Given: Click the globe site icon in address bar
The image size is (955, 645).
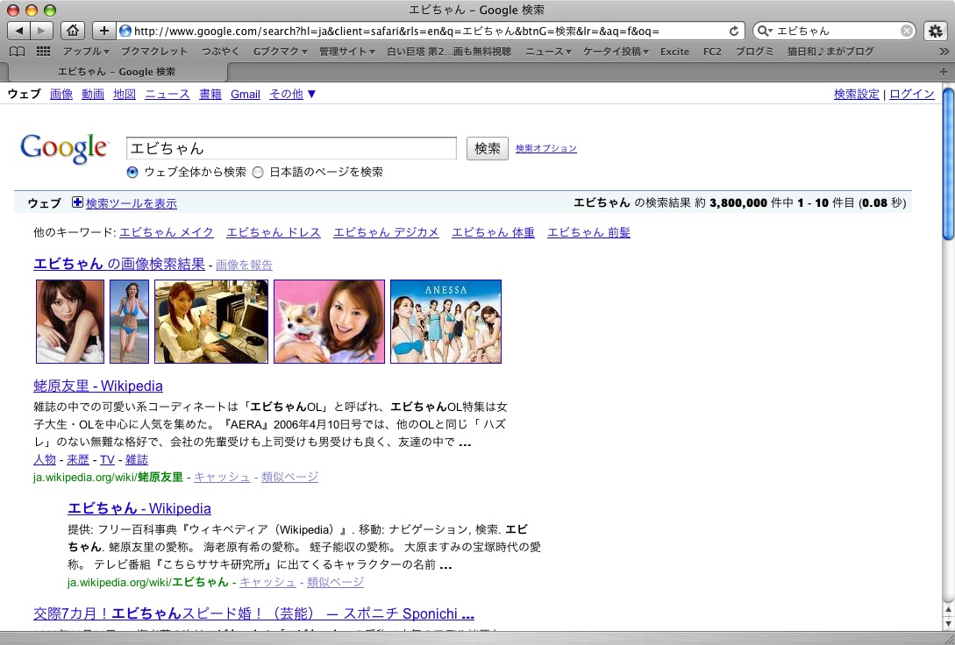Looking at the screenshot, I should point(125,31).
